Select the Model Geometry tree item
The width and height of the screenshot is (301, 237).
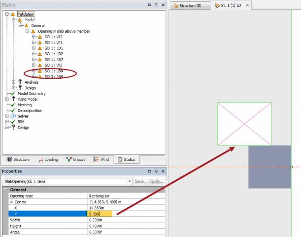[31, 94]
